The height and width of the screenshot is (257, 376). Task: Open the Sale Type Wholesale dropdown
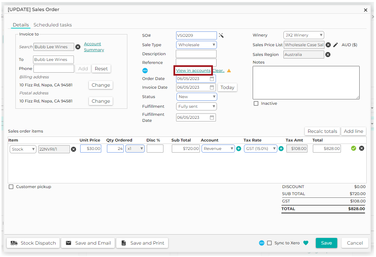pyautogui.click(x=197, y=45)
